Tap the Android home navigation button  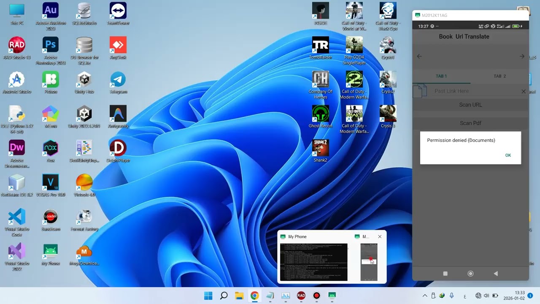[x=470, y=274]
